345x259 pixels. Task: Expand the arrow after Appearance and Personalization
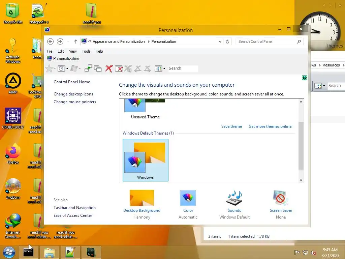[x=149, y=41]
